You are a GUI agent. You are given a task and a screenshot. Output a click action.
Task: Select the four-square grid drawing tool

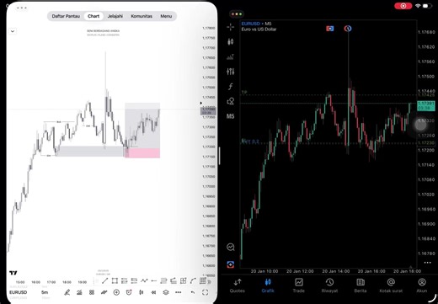(x=184, y=280)
